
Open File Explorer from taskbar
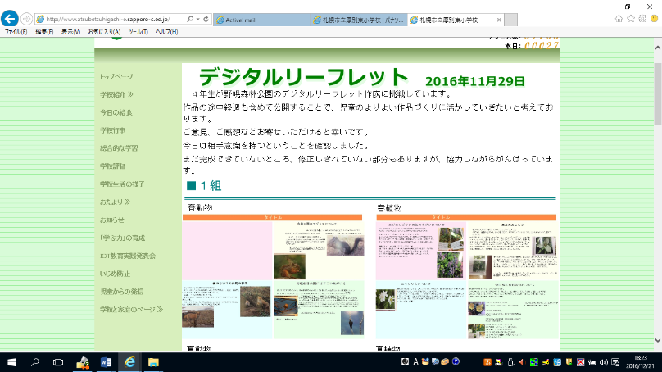[153, 362]
